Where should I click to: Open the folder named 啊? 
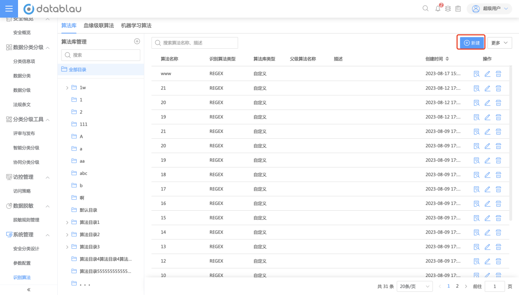[x=82, y=198]
